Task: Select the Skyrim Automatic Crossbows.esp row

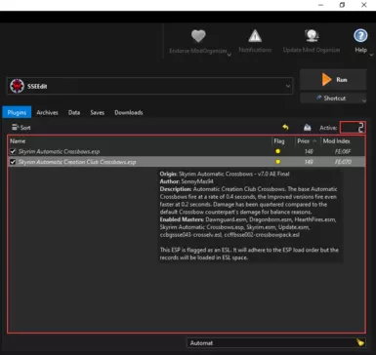Action: (x=187, y=151)
